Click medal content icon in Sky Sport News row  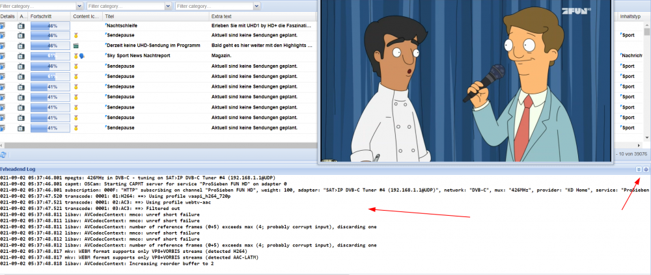76,56
